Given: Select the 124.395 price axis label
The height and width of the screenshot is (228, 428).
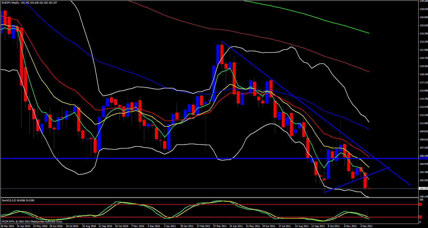Looking at the screenshot, I should [x=424, y=34].
